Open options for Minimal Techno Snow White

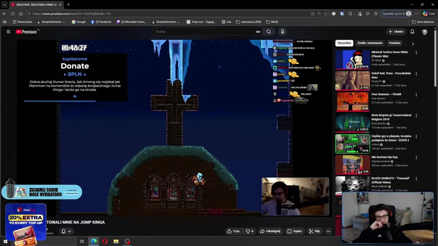(416, 53)
